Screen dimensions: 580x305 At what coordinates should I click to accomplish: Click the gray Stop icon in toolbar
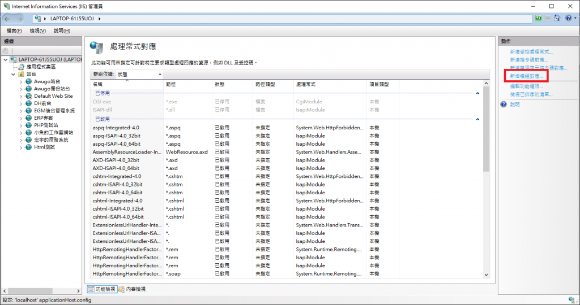click(548, 18)
